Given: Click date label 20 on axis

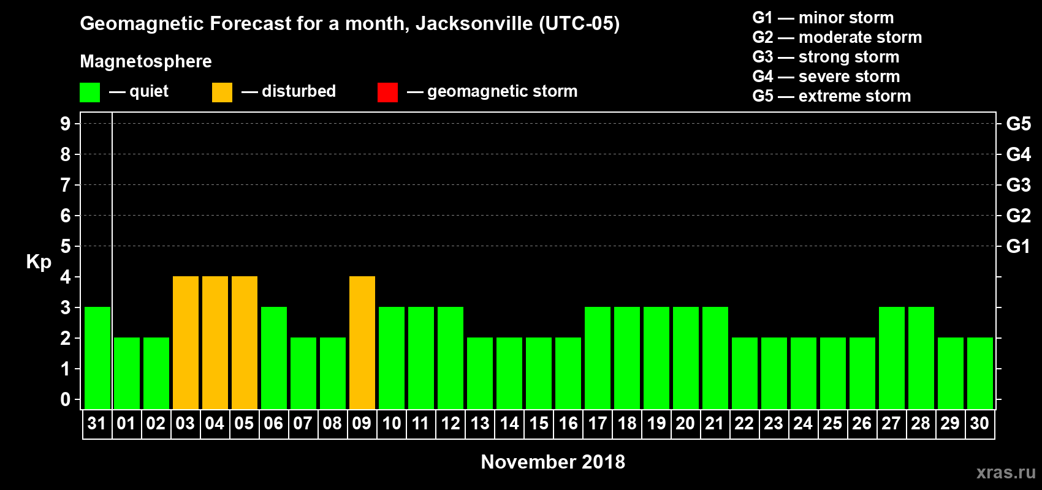Looking at the screenshot, I should coord(685,423).
